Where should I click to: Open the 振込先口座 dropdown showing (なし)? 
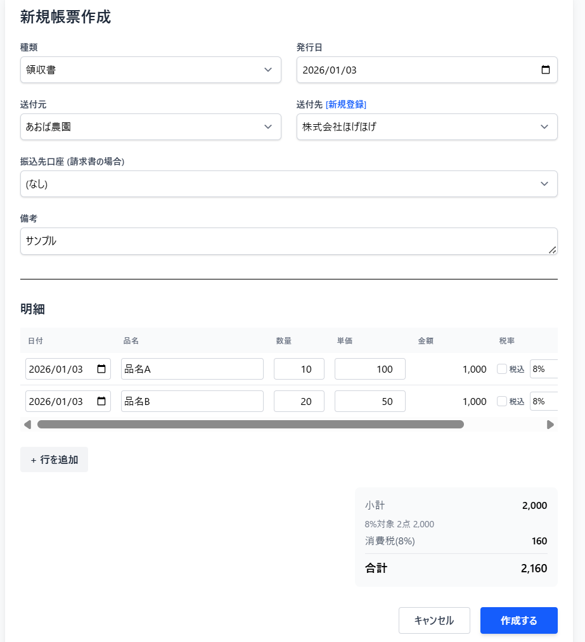click(x=289, y=184)
